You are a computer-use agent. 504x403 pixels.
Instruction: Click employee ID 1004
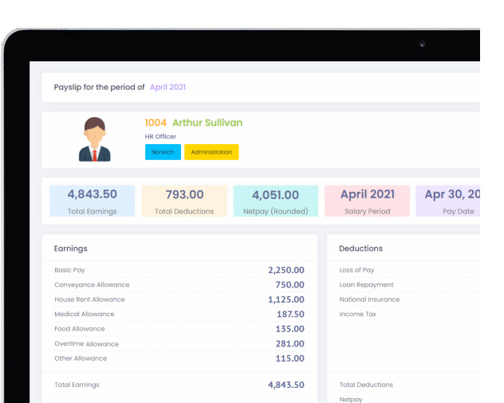[x=156, y=123]
